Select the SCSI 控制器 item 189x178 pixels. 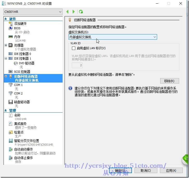point(22,72)
